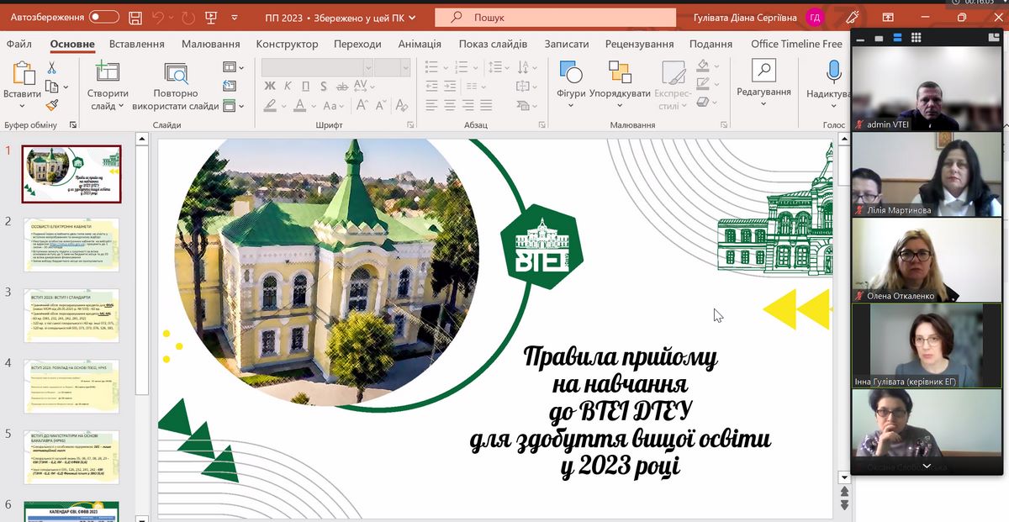Switch the video panel to grid view
The image size is (1009, 522).
916,37
